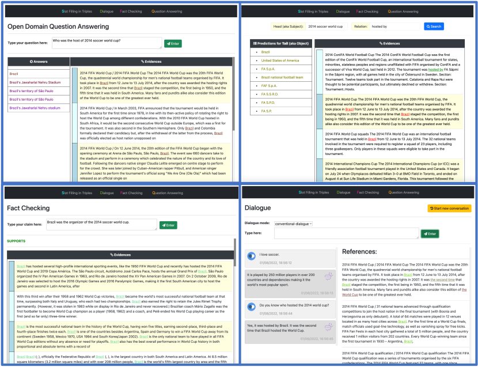Click evidence starting '2014 FIFA World Cup squads'

point(393,143)
